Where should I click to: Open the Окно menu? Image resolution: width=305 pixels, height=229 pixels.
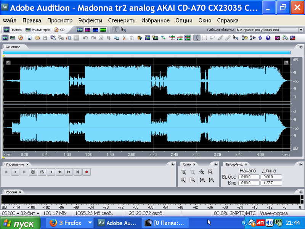click(205, 21)
